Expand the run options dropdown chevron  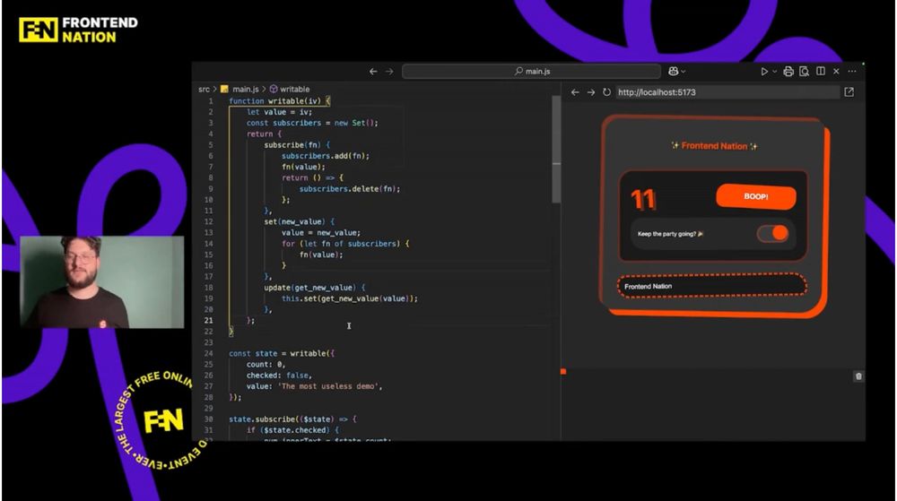pyautogui.click(x=775, y=72)
